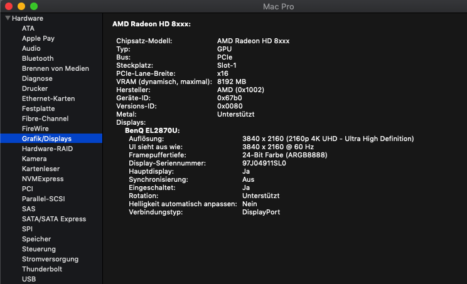Click the highlighted Grafik/Displays entry
The width and height of the screenshot is (467, 284).
coord(46,139)
